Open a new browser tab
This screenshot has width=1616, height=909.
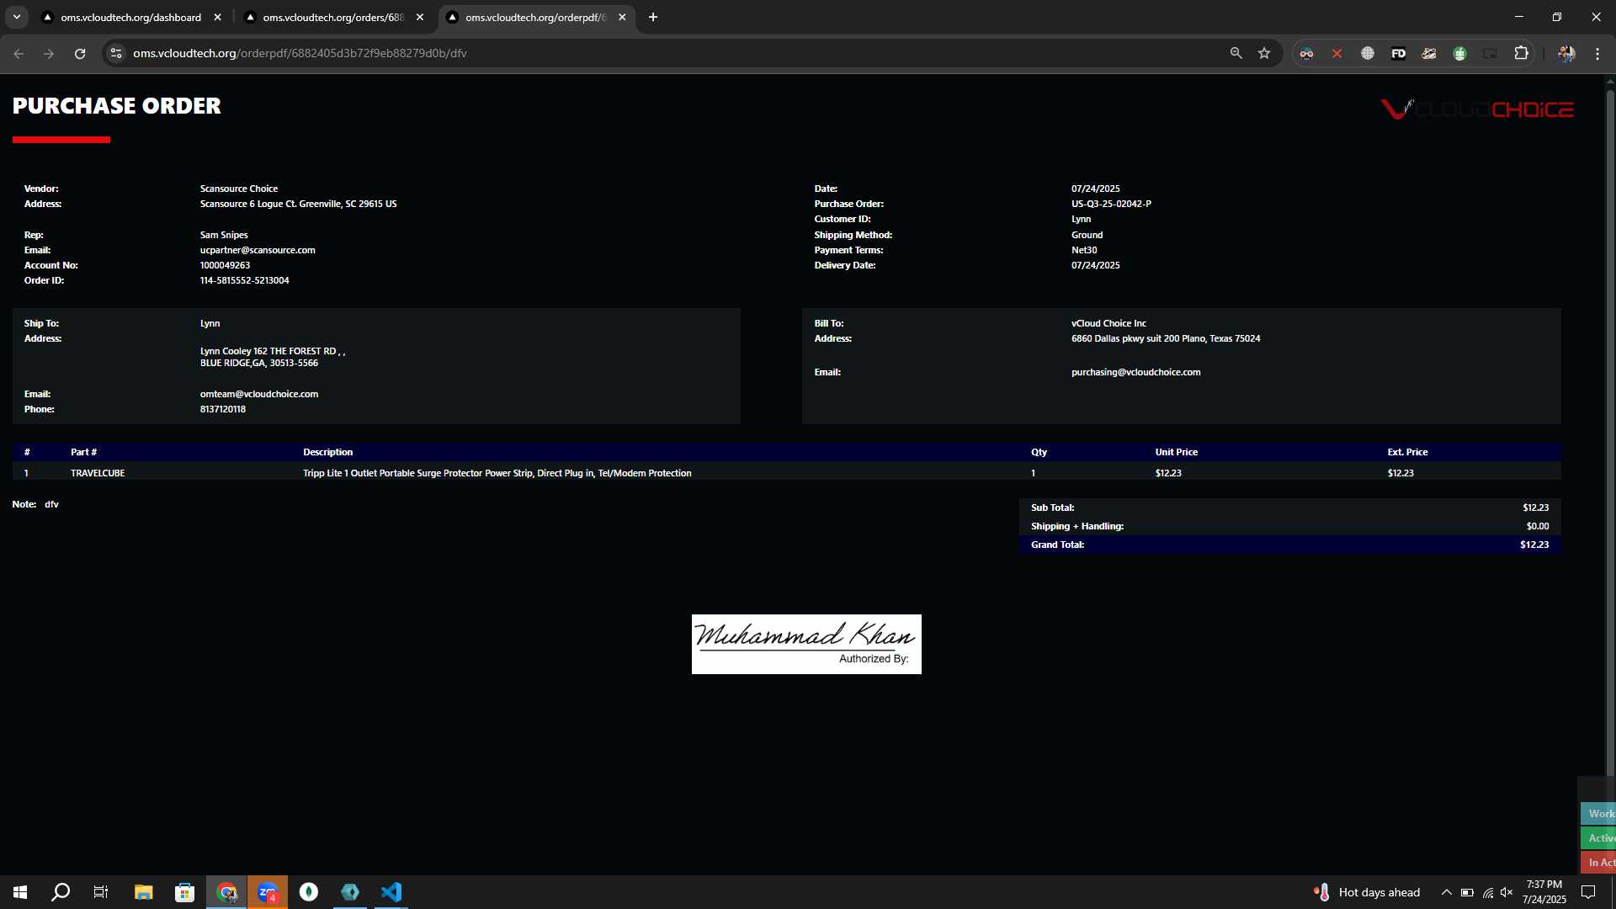coord(653,17)
